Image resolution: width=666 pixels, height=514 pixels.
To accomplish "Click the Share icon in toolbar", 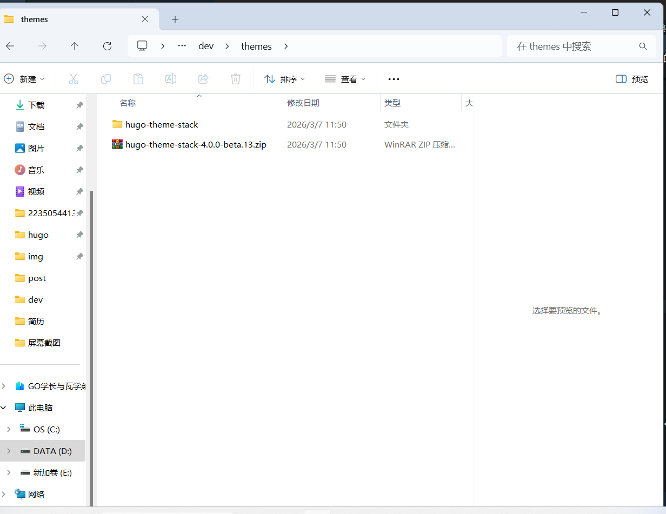I will click(x=203, y=79).
